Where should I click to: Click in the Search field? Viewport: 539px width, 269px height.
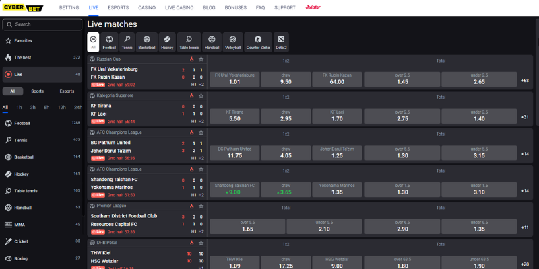pos(42,24)
